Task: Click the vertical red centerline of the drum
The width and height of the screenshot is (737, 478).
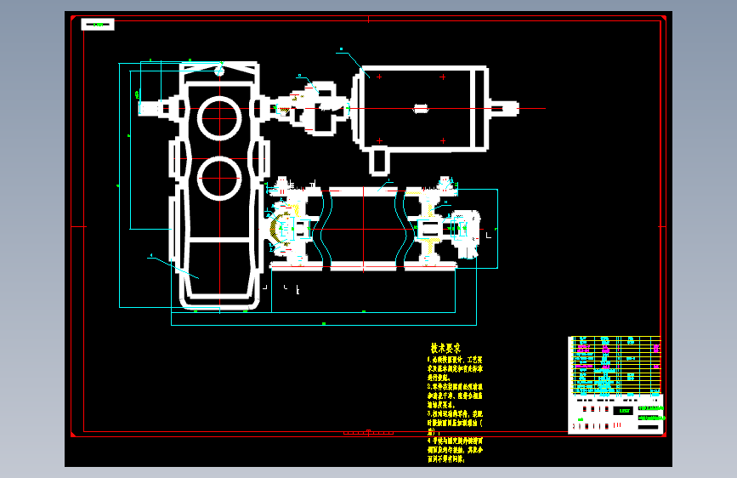Action: (363, 229)
